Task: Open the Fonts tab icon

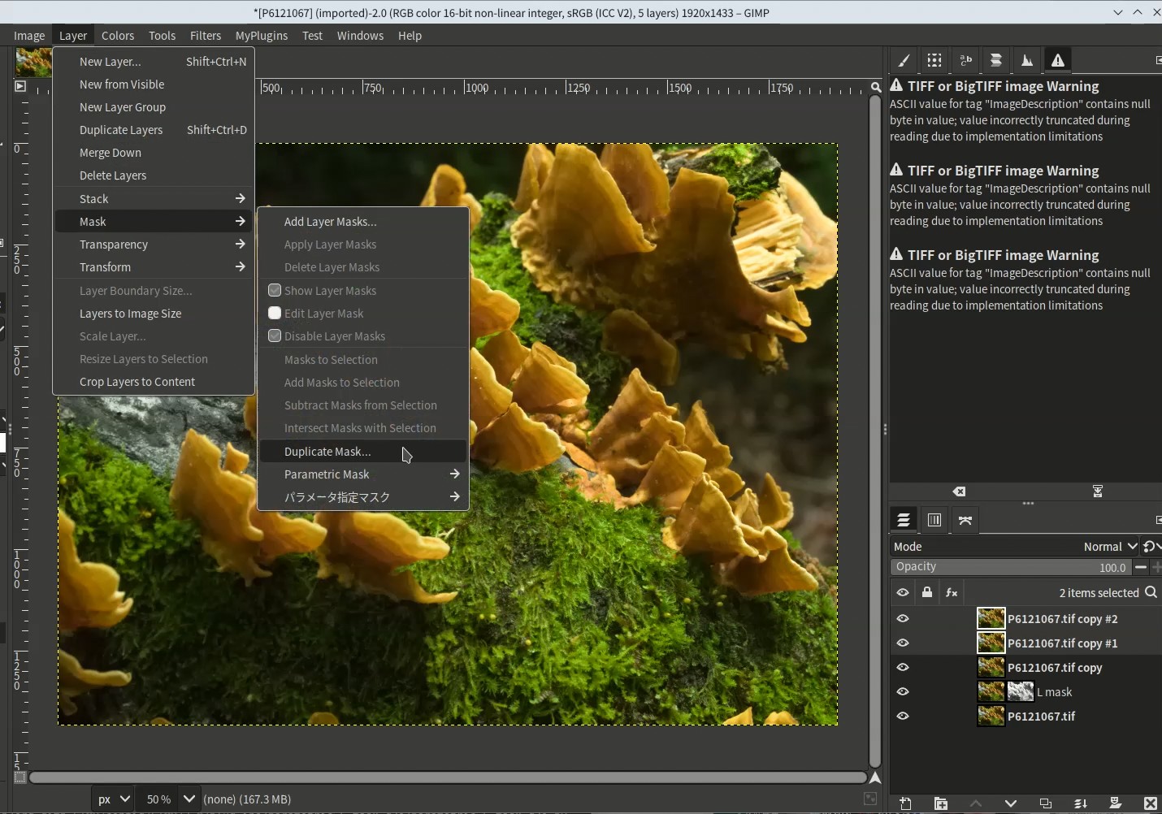Action: tap(965, 61)
